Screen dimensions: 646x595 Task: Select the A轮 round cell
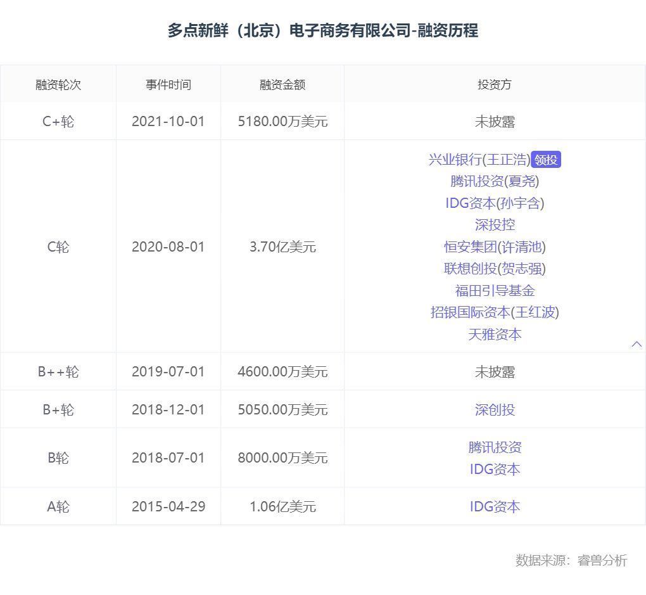tap(58, 506)
